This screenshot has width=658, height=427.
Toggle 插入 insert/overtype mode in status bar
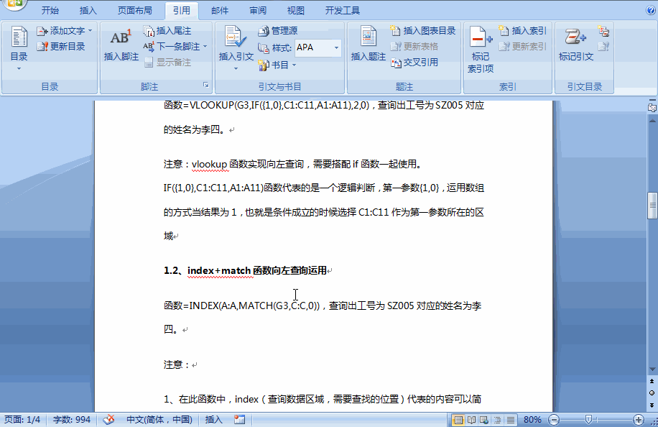213,419
